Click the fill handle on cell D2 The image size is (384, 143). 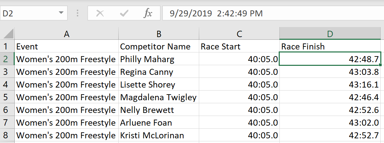click(x=380, y=64)
